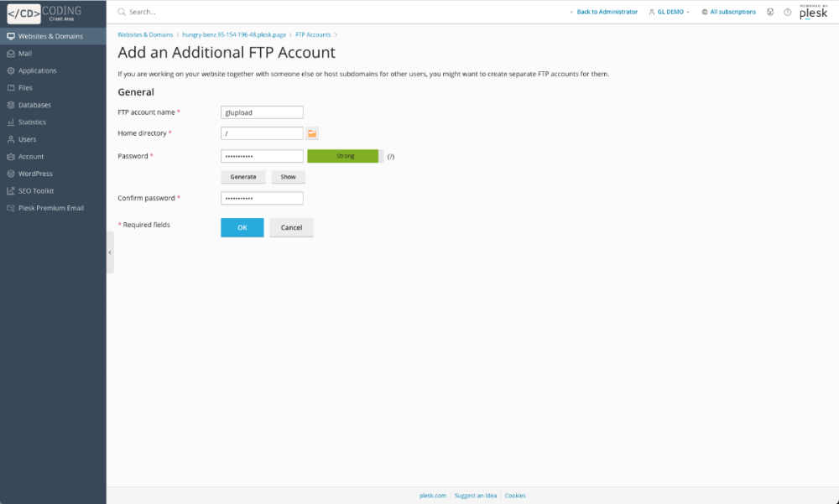
Task: Generate a new random password
Action: [x=243, y=177]
